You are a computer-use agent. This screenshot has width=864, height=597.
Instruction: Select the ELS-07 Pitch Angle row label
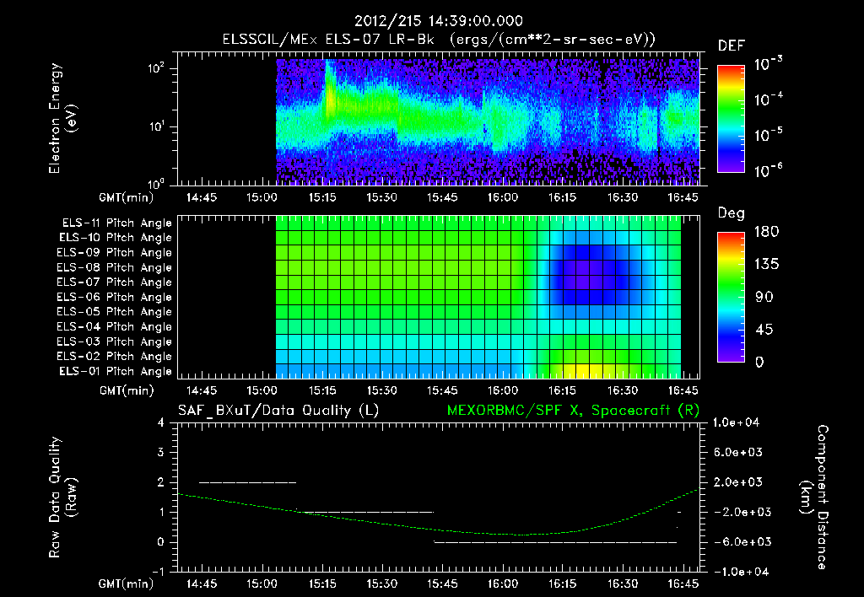click(115, 282)
